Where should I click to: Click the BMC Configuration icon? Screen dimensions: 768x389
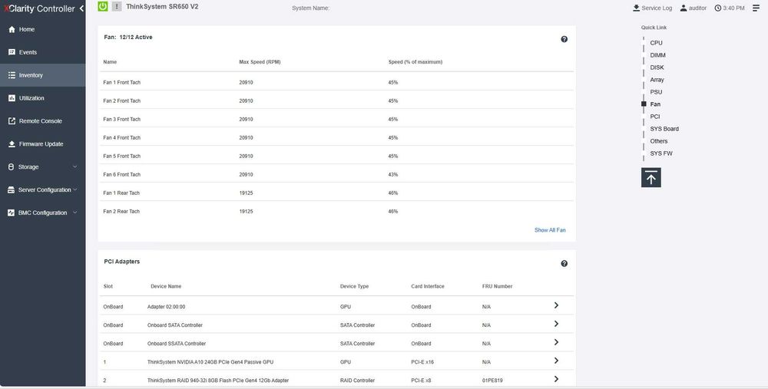point(12,213)
